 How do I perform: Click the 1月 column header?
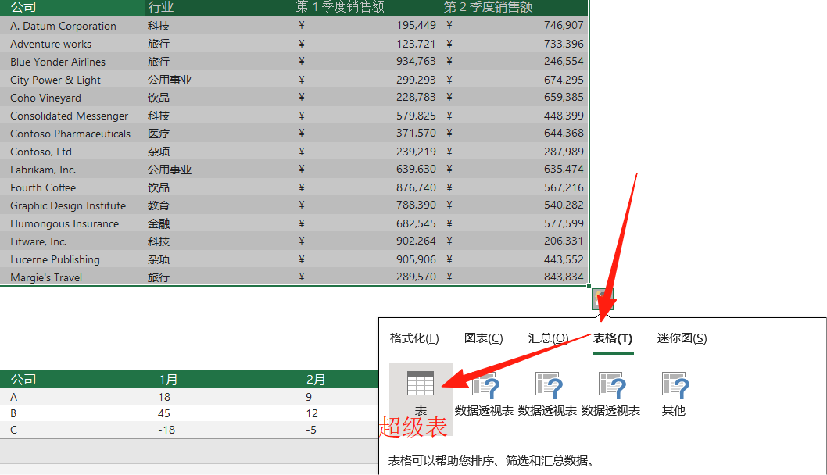click(x=168, y=379)
